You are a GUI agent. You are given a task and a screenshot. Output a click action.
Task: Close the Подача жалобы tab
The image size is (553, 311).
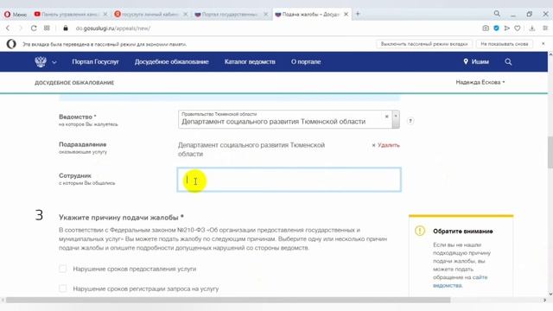(346, 14)
